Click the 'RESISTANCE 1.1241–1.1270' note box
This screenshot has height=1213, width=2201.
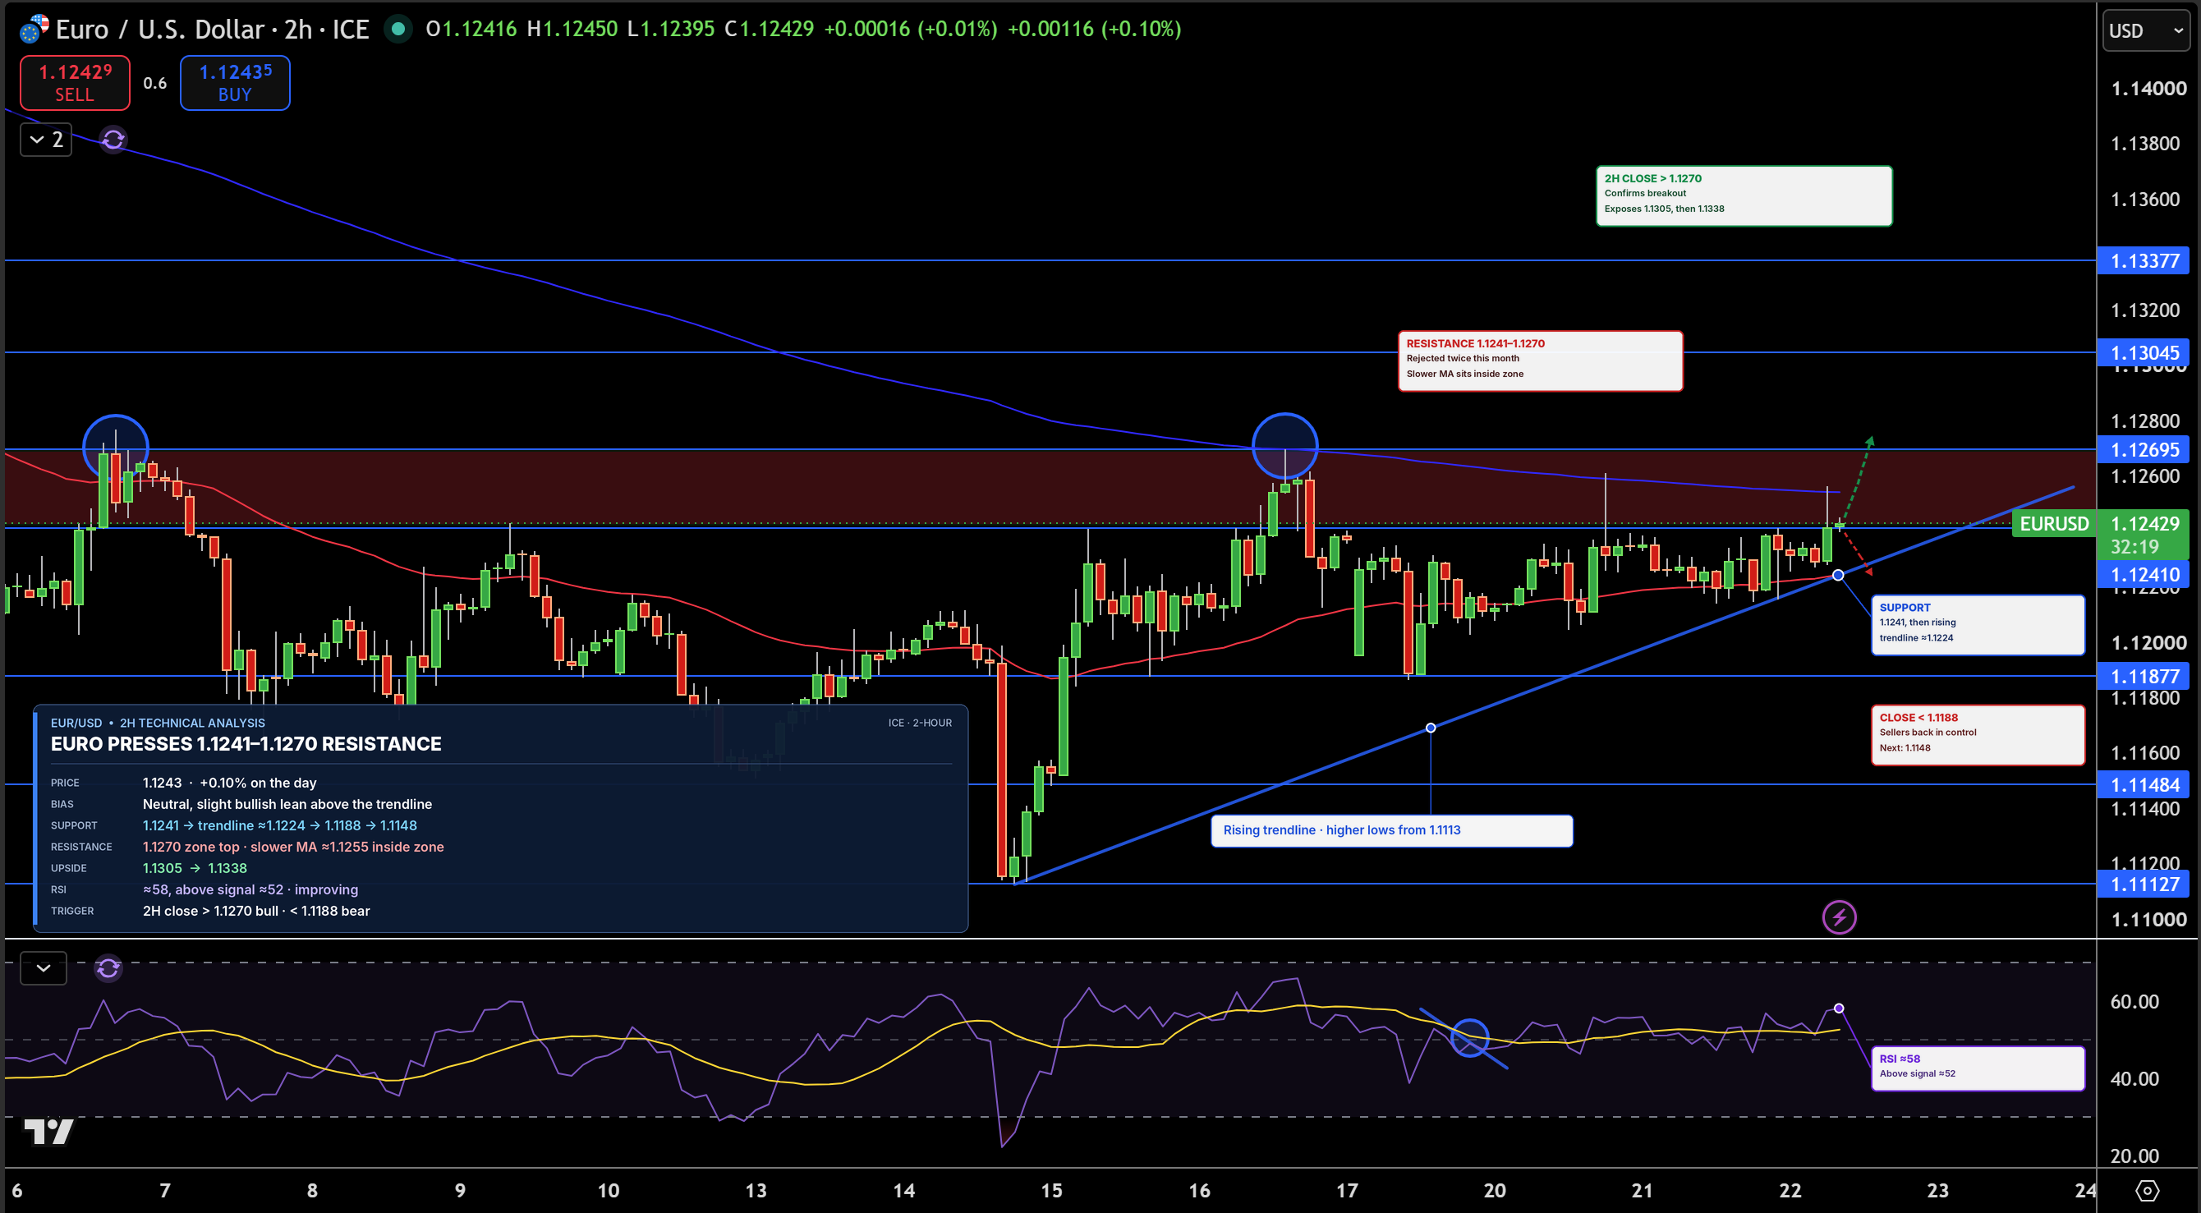point(1541,361)
